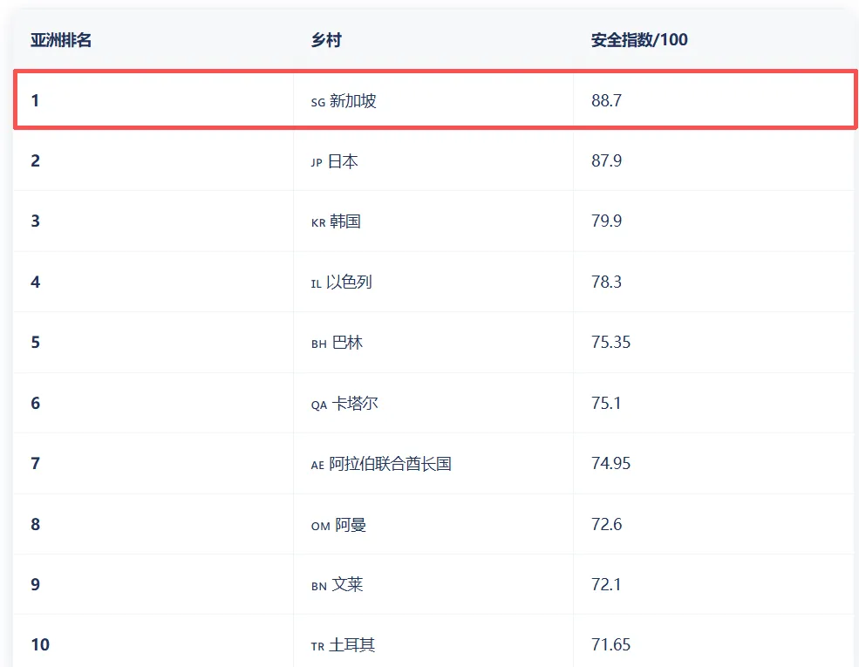Image resolution: width=859 pixels, height=667 pixels.
Task: Click the SG flag code for 新加坡
Action: (x=317, y=102)
